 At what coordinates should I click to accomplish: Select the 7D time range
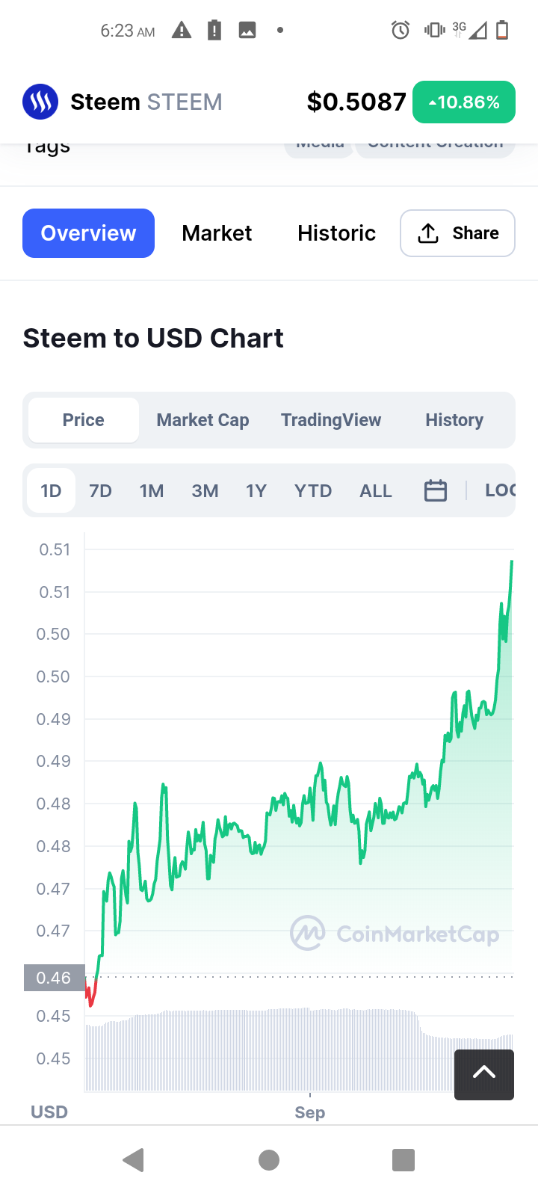click(100, 491)
